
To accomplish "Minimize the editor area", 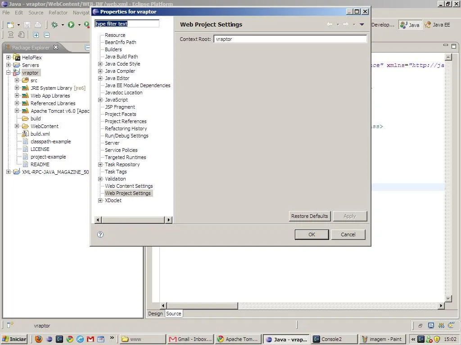I will click(x=446, y=45).
